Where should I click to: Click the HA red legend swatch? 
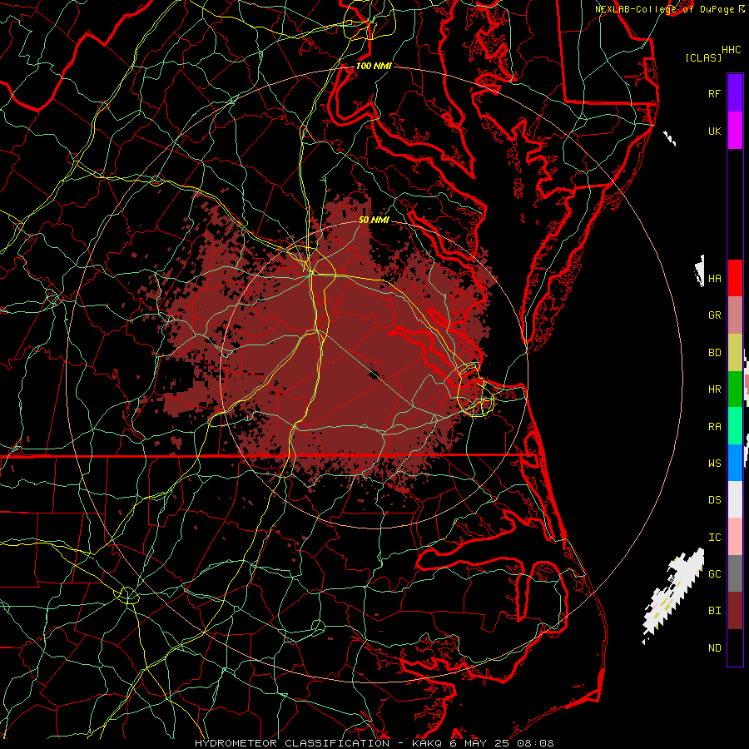735,278
